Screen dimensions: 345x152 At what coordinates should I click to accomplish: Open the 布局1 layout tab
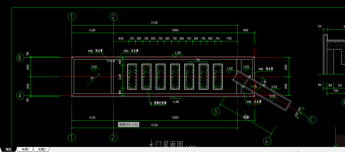click(x=26, y=149)
